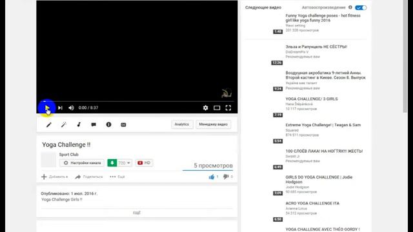
Task: Click the page vertical scrollbar
Action: click(405, 57)
